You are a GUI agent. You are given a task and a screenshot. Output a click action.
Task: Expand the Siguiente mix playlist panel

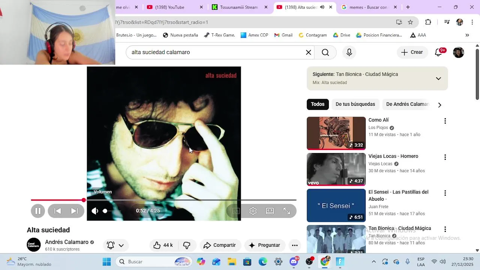click(x=438, y=78)
